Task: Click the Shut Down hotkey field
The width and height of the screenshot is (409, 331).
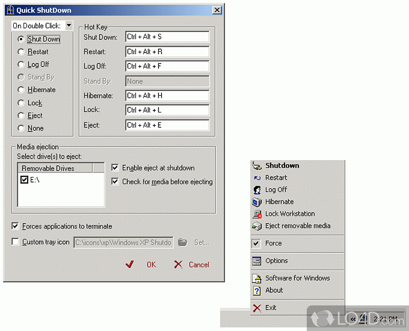Action: 167,37
